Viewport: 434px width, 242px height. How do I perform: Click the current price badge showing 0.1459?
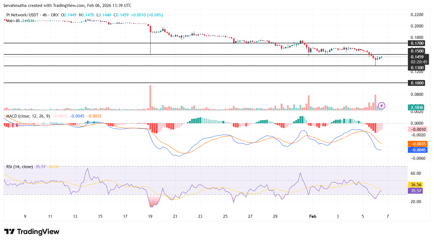point(417,57)
